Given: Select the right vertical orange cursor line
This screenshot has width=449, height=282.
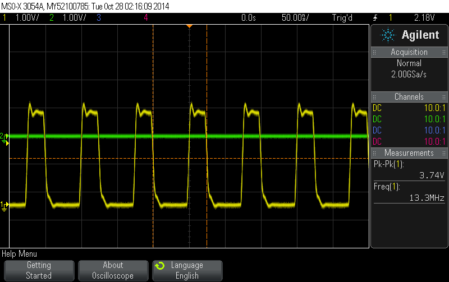Looking at the screenshot, I should tap(207, 136).
